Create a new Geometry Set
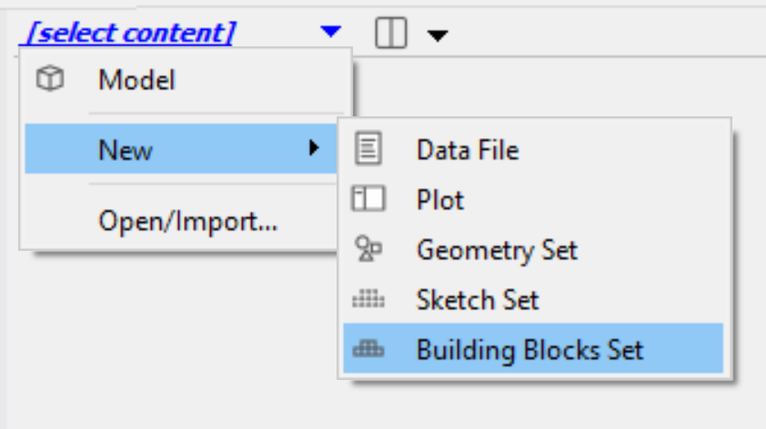 (x=497, y=249)
